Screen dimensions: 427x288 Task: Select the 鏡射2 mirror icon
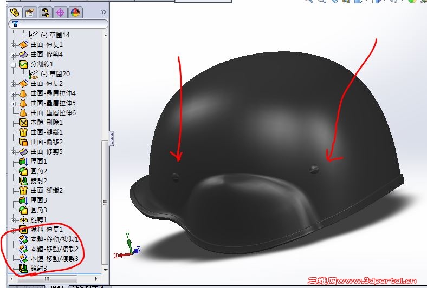[x=23, y=181]
